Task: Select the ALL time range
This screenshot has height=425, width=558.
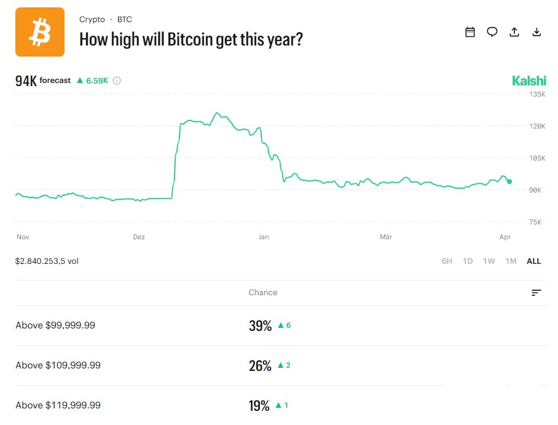Action: pos(534,261)
